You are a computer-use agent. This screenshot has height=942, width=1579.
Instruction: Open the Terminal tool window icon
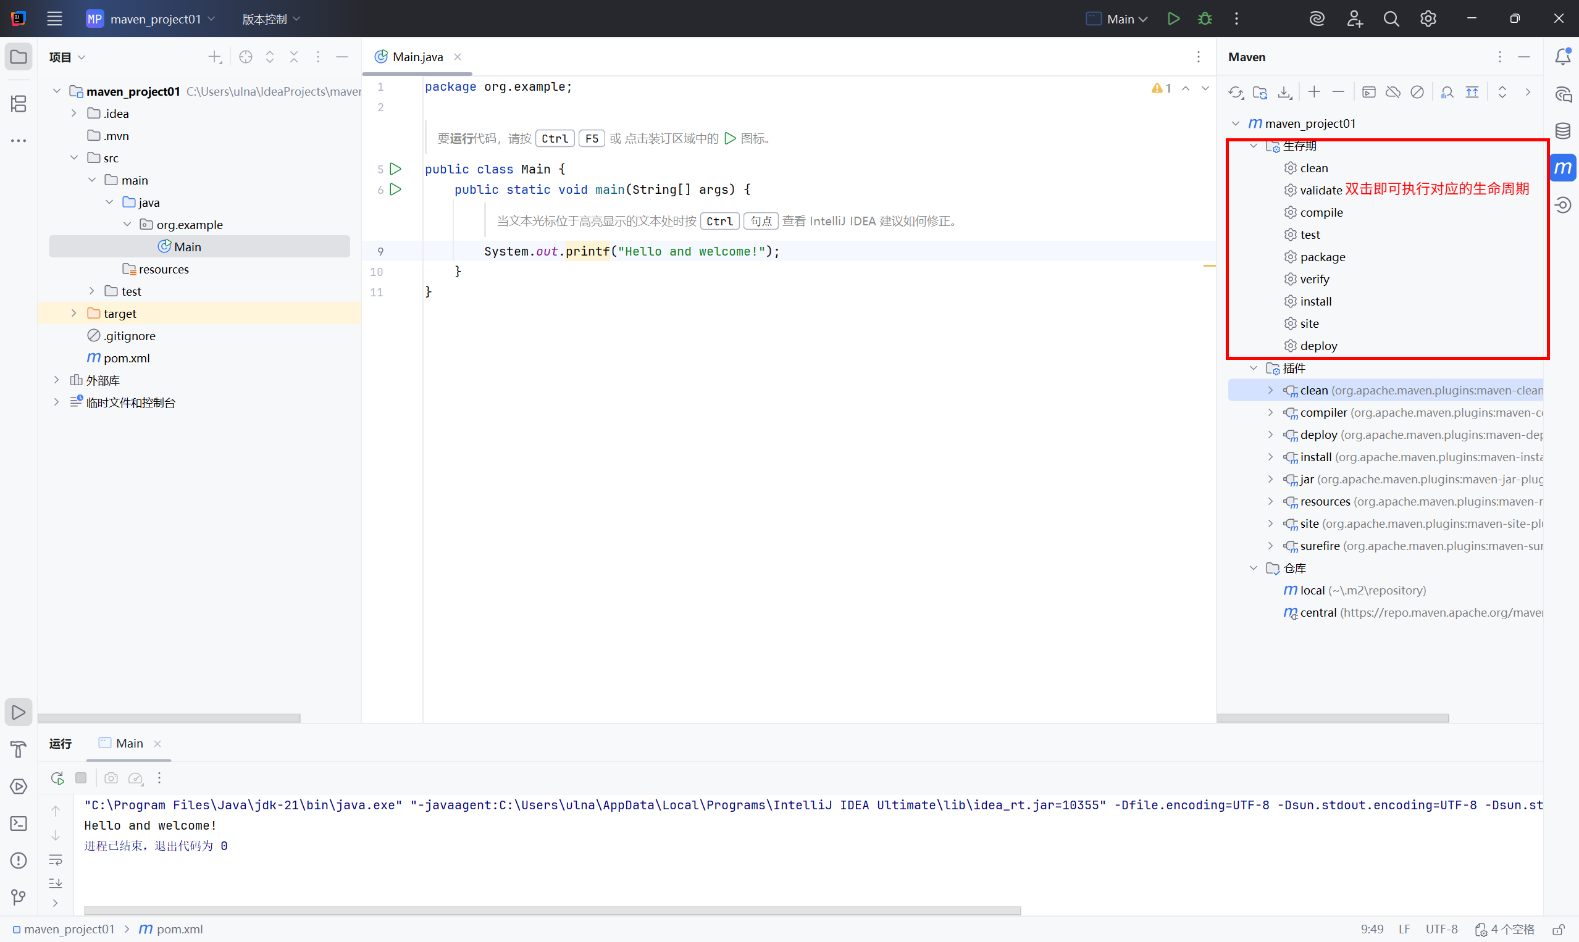19,823
